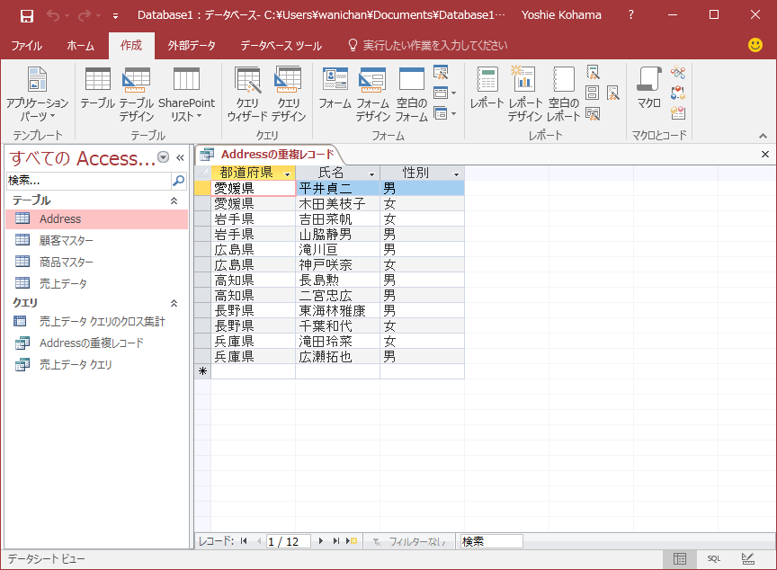The image size is (777, 570).
Task: Open the データベース ツール ribbon tab
Action: 281,46
